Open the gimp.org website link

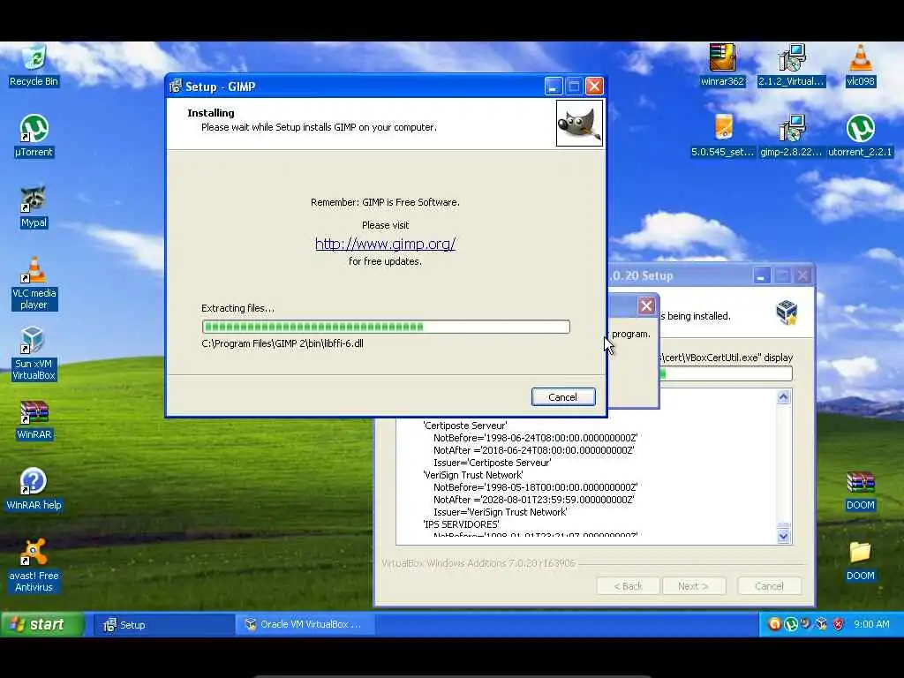pos(385,244)
